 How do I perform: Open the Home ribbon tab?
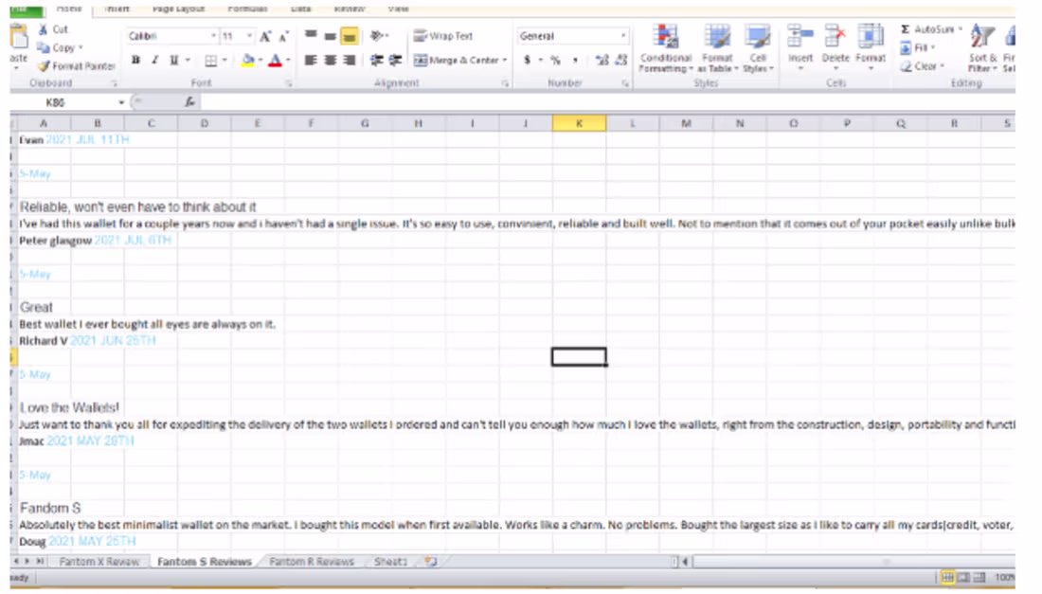coord(69,9)
